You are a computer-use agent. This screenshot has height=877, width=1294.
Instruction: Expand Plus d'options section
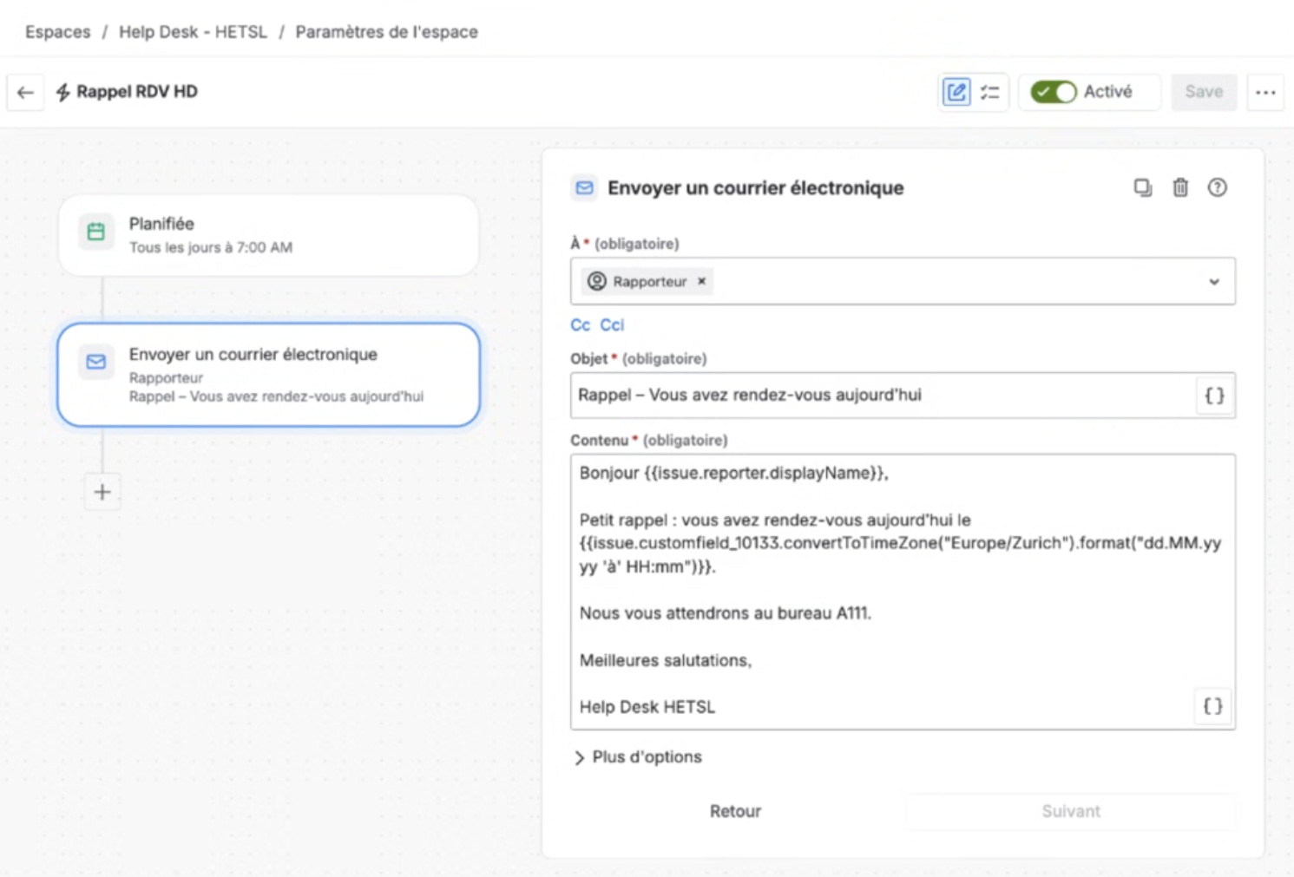[638, 757]
